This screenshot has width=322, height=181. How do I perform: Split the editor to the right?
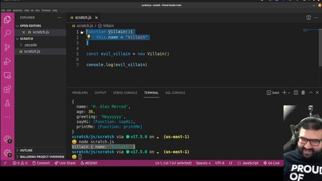point(308,18)
